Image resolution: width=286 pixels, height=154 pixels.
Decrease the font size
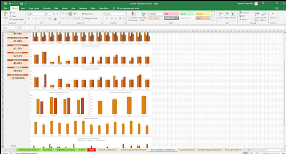pos(58,14)
